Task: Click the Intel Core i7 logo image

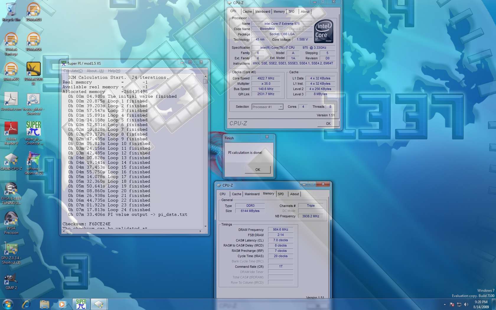Action: click(324, 31)
